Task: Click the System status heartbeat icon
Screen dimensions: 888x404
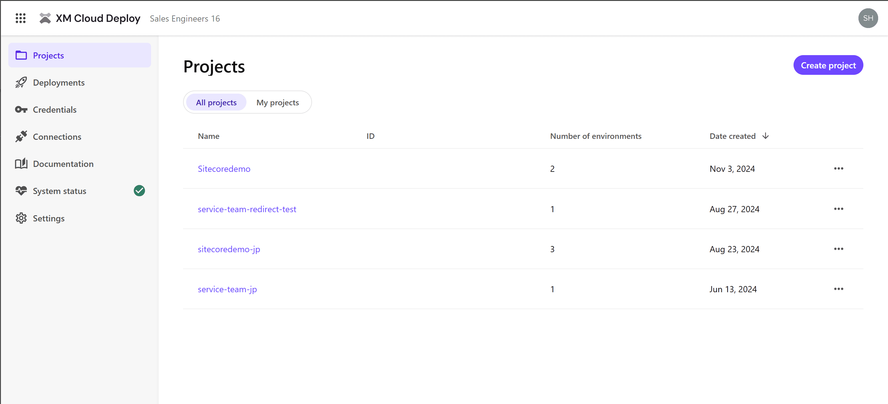Action: click(x=21, y=191)
